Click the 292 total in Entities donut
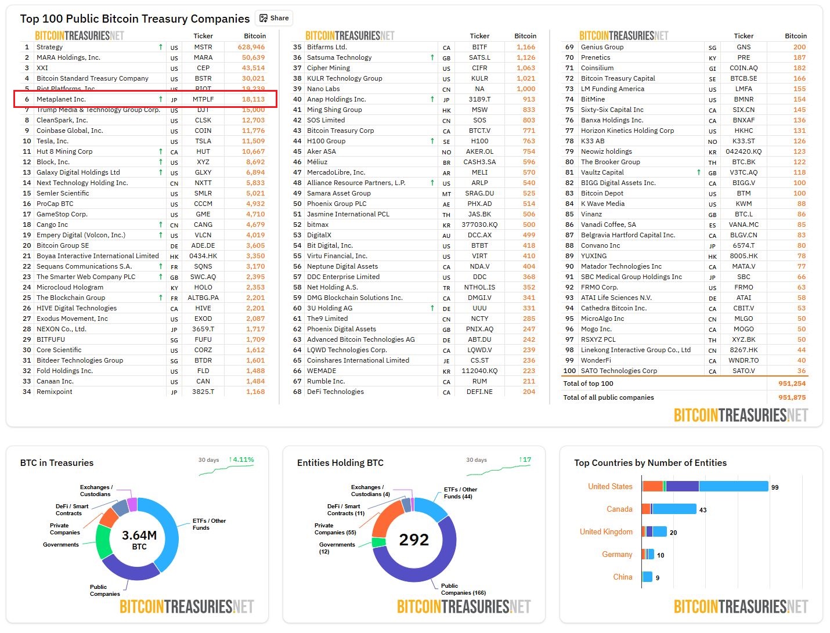Viewport: 830px width, 633px height. 414,540
